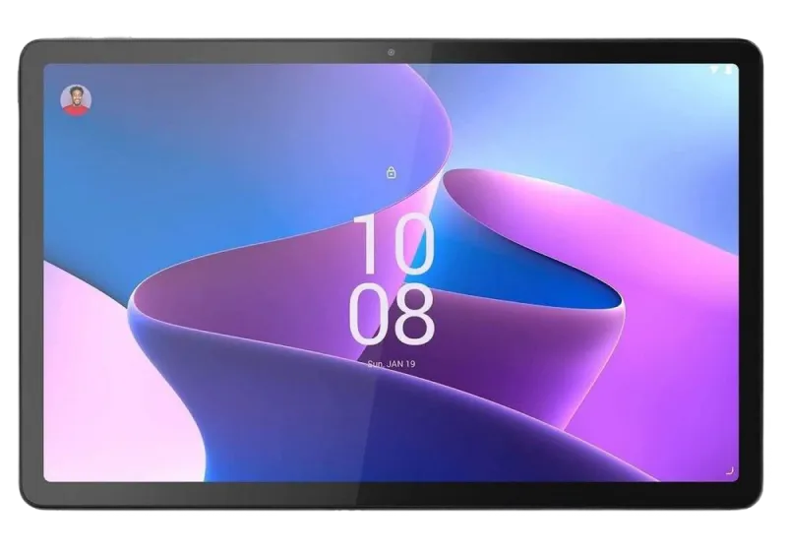Screen dimensions: 787x551
Task: Tap the user profile avatar
Action: [76, 99]
